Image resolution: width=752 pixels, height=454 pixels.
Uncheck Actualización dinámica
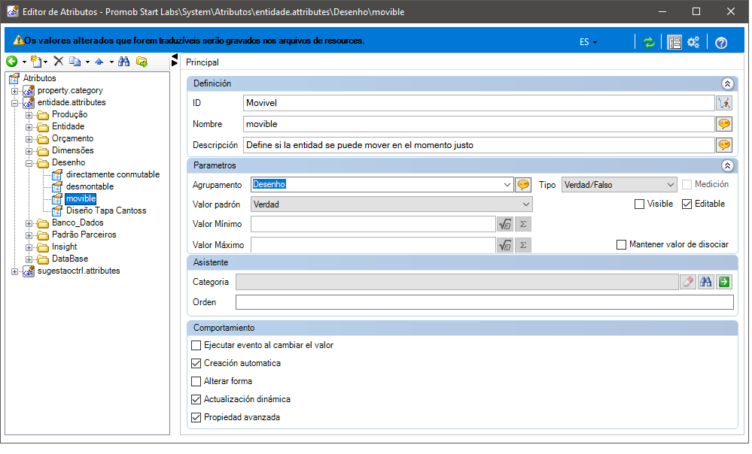click(x=196, y=399)
